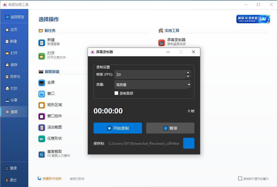Image resolution: width=277 pixels, height=187 pixels.
Task: Increase FPS with the up arrow
Action: [188, 72]
